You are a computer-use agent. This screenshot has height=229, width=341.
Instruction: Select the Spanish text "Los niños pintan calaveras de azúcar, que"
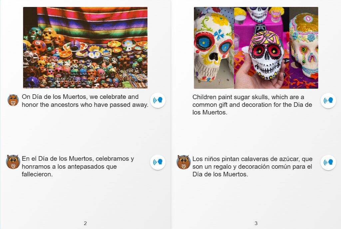(252, 159)
